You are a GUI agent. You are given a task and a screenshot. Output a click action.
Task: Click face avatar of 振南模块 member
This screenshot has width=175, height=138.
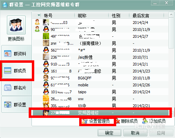coord(46,43)
